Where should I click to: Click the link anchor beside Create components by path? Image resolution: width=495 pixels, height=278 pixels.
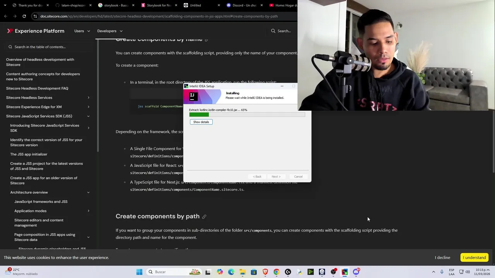(x=204, y=217)
